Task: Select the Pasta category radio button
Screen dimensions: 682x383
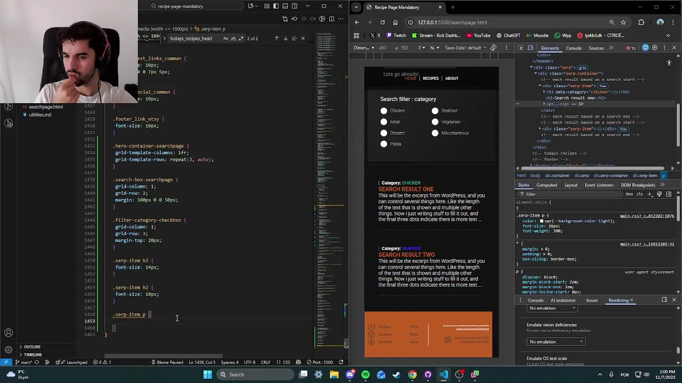Action: (384, 144)
